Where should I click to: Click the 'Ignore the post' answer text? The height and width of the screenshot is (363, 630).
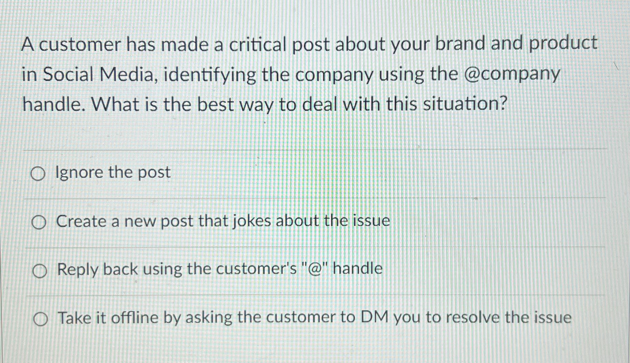113,172
